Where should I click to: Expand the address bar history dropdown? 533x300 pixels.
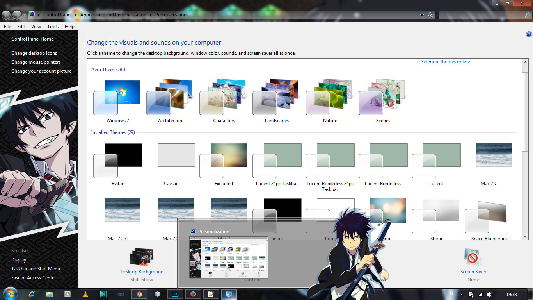point(422,15)
